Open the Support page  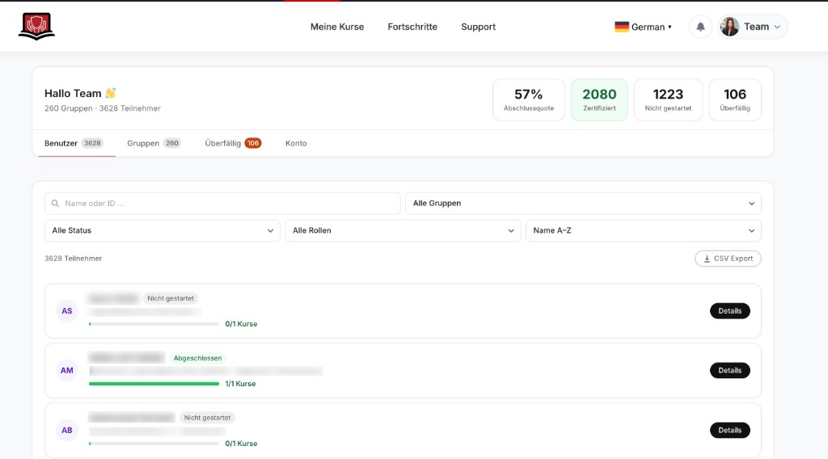coord(479,27)
